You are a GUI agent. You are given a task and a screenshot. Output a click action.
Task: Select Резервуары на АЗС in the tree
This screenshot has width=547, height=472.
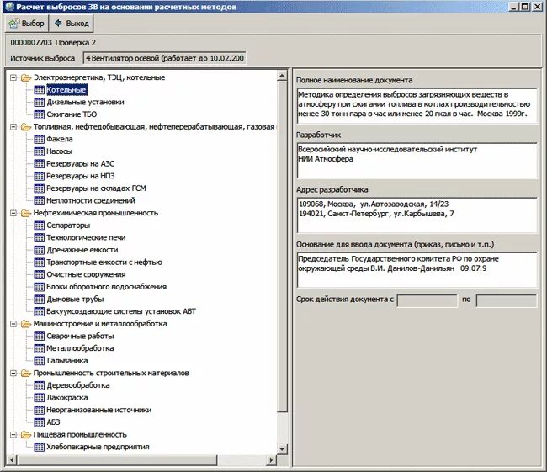click(81, 163)
